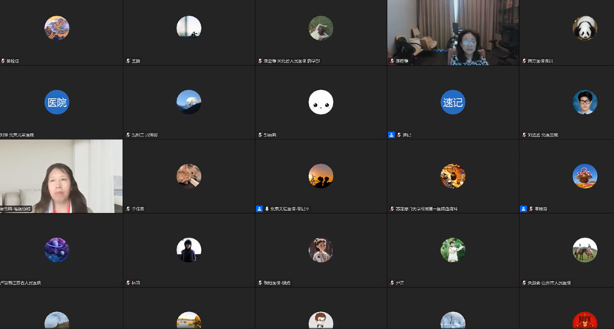Click the horses on grassland avatar

pyautogui.click(x=584, y=250)
